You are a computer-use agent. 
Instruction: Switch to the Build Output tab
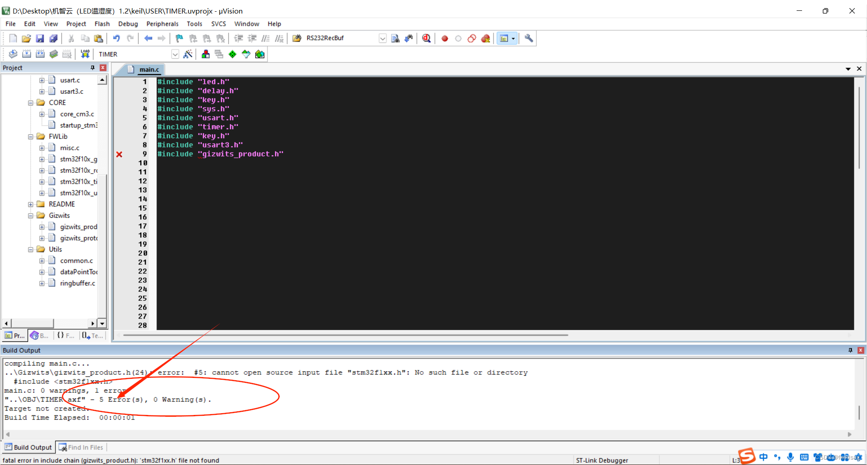28,447
